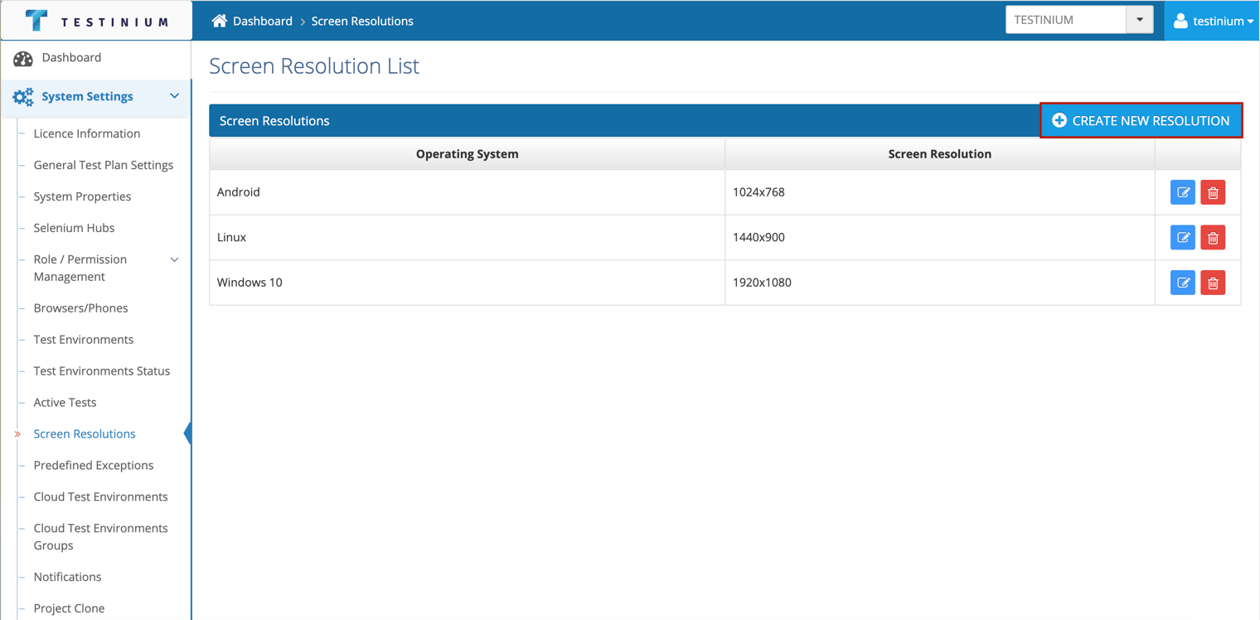Image resolution: width=1260 pixels, height=620 pixels.
Task: Click the TESTINIUM project selector field
Action: [1066, 20]
